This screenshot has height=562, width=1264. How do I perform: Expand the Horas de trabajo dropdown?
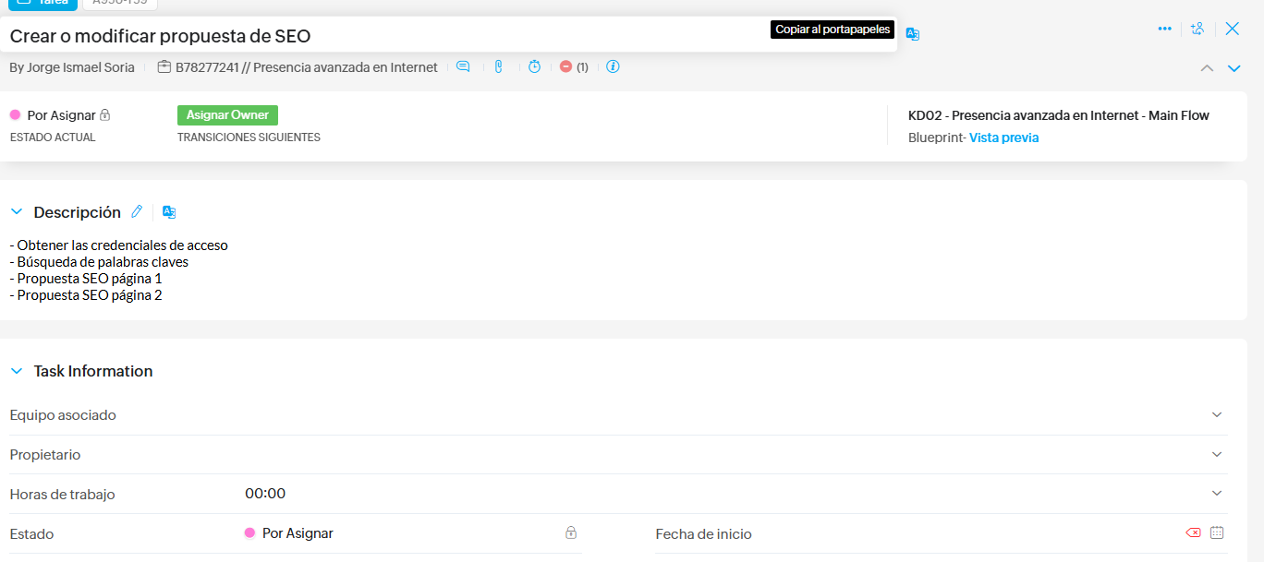pos(1217,494)
